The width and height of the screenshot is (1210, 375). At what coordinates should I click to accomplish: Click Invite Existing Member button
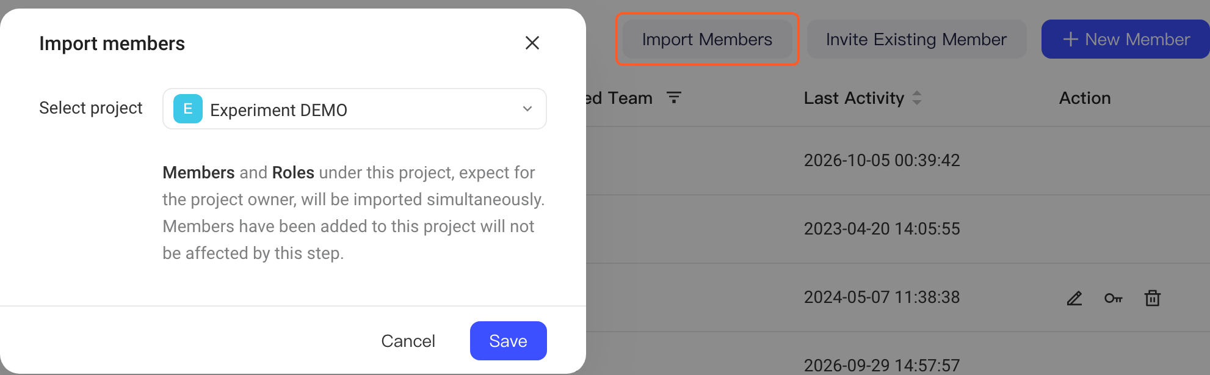(916, 39)
